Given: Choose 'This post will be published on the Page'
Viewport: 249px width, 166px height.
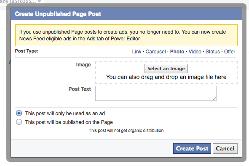Looking at the screenshot, I should click(19, 122).
